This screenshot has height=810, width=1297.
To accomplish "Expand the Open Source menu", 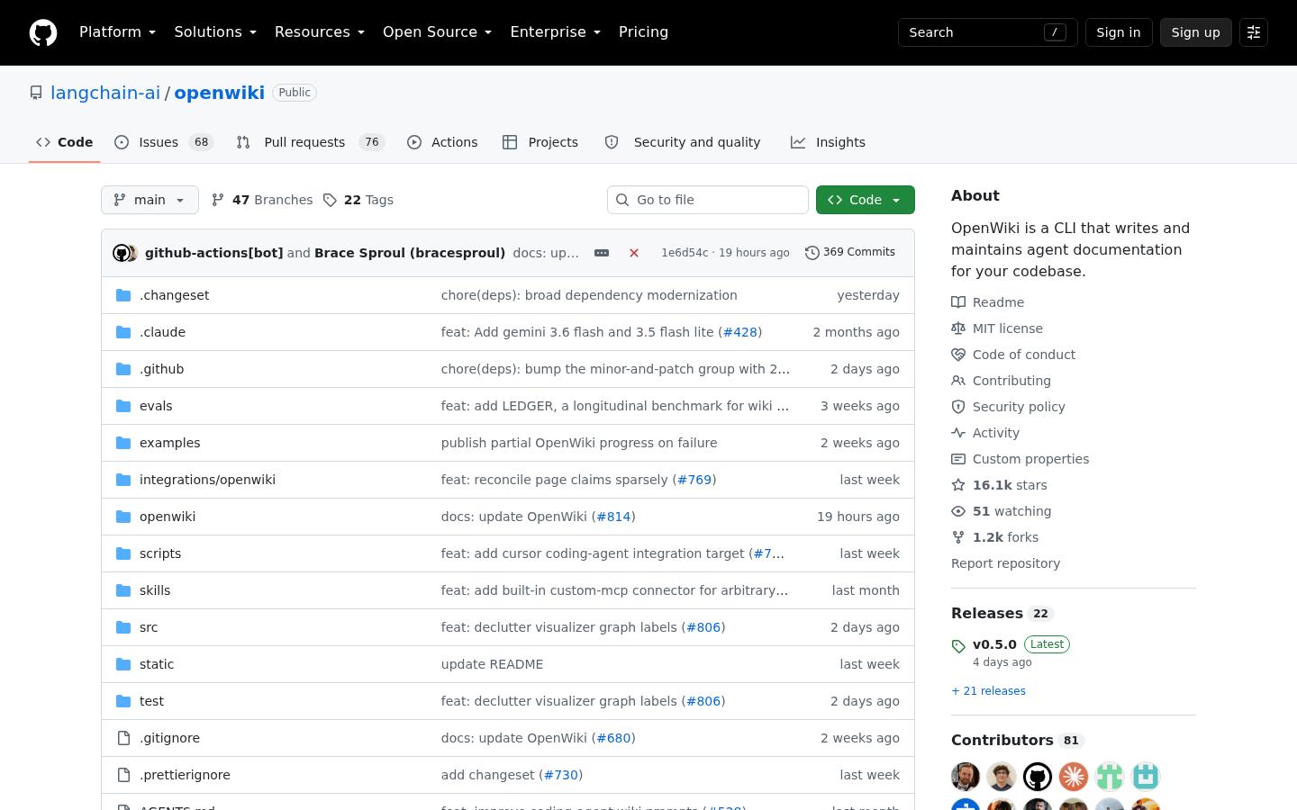I will [437, 32].
